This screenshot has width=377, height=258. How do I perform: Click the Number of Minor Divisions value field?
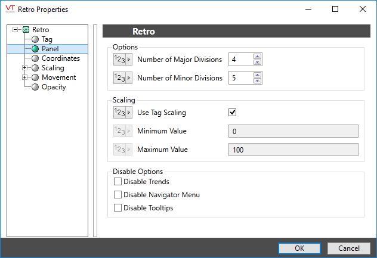coord(240,78)
